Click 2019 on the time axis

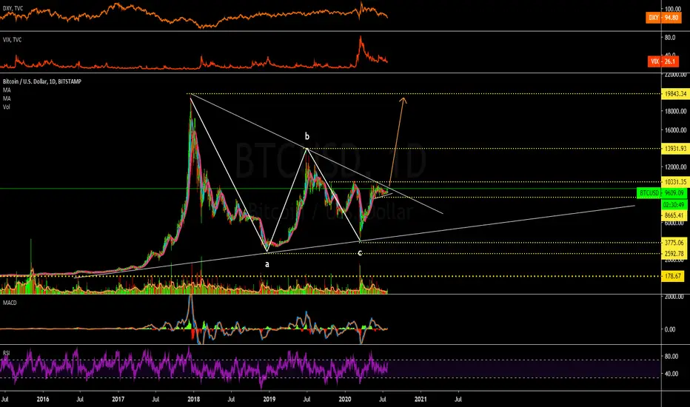269,400
